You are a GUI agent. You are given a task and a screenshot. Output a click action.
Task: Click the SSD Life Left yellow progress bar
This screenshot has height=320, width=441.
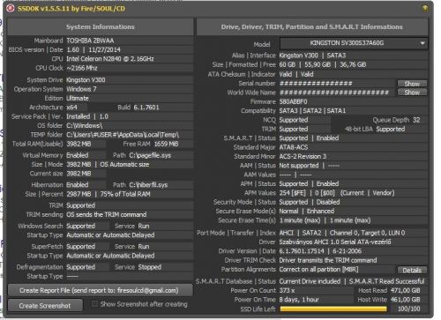point(333,309)
